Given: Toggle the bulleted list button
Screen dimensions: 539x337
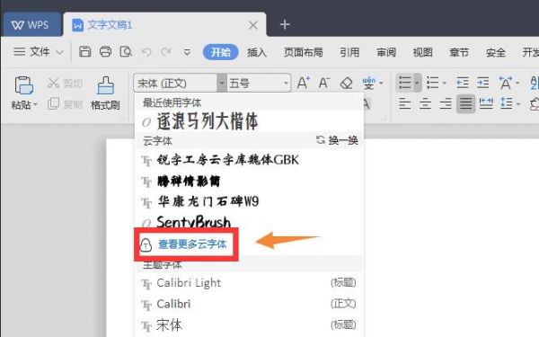Looking at the screenshot, I should [x=404, y=83].
